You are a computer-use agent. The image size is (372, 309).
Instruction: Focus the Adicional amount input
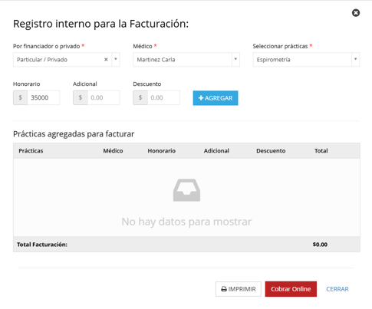coord(104,97)
